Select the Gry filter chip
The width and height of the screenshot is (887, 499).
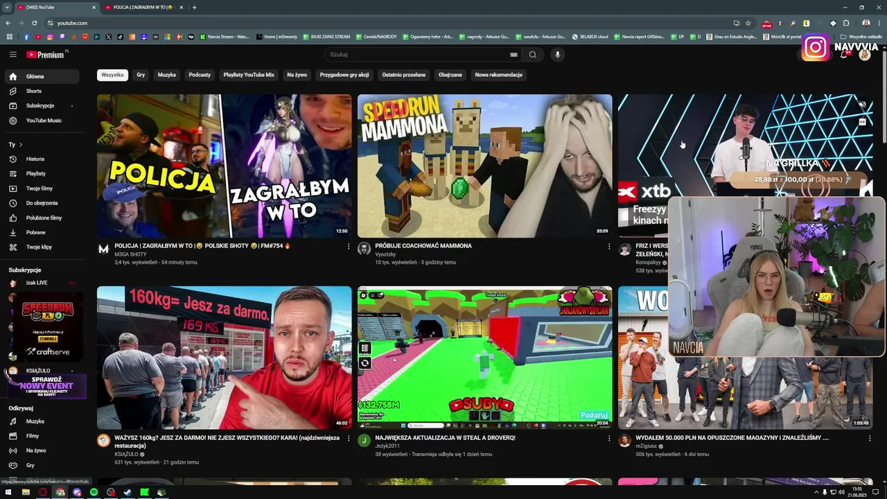click(141, 75)
